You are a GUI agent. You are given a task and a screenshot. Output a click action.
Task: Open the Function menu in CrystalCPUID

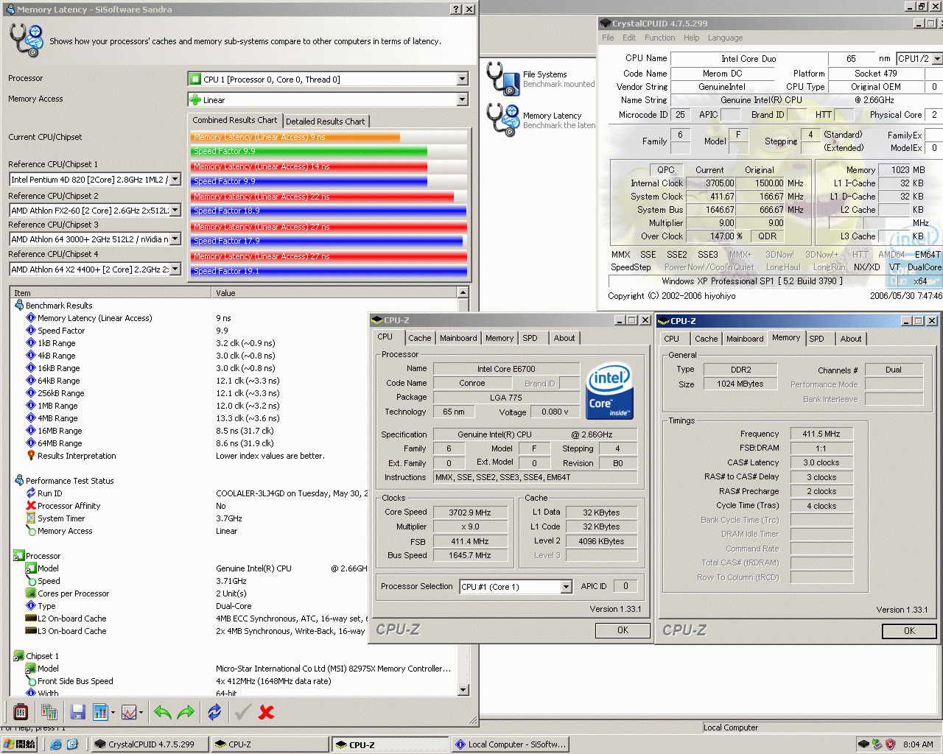click(659, 38)
